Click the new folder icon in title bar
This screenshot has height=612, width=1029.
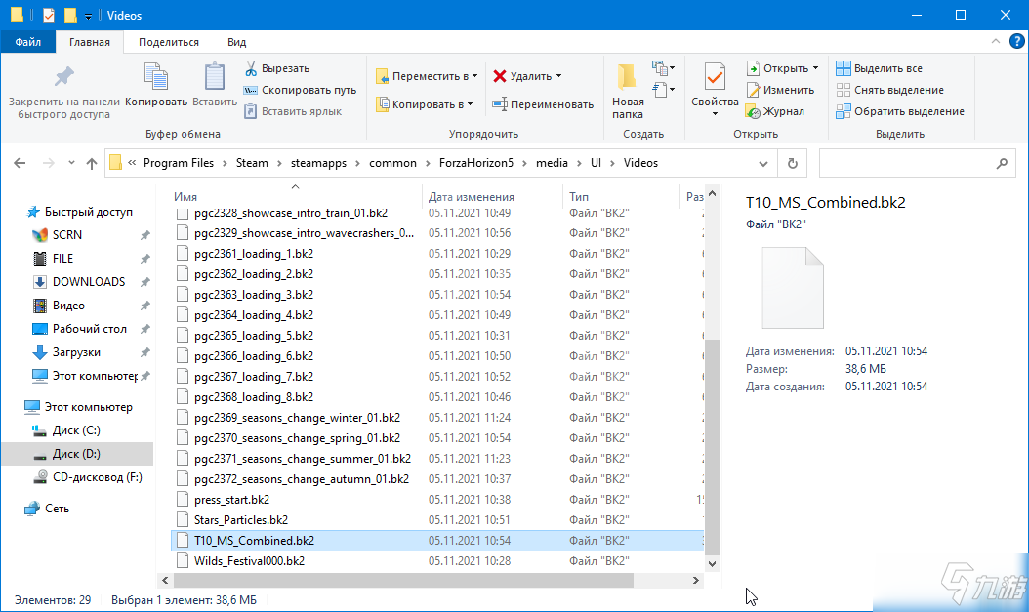pyautogui.click(x=69, y=15)
